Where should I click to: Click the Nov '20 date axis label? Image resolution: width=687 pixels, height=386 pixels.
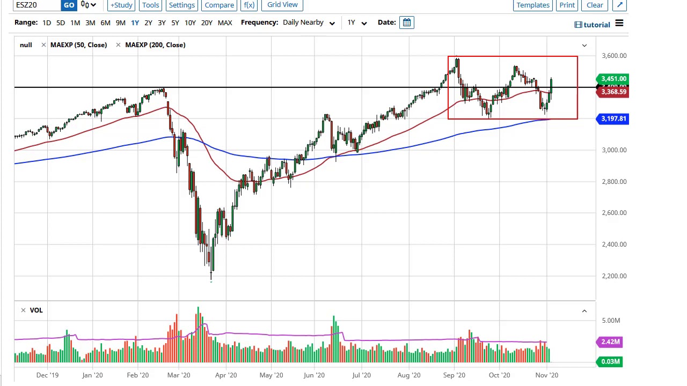tap(546, 375)
